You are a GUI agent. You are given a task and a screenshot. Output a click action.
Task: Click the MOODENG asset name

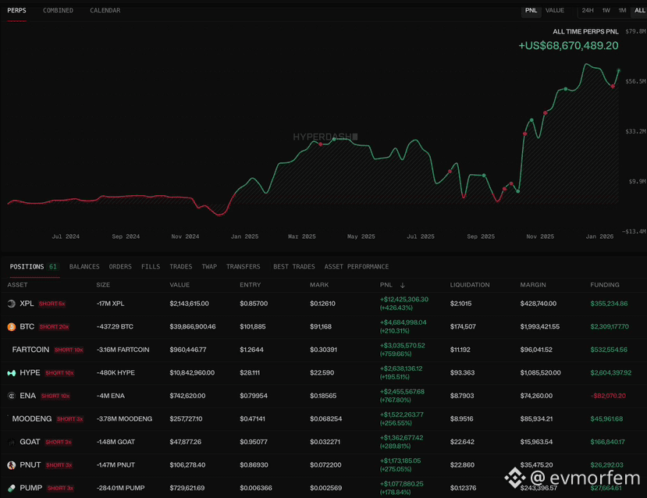(x=32, y=419)
